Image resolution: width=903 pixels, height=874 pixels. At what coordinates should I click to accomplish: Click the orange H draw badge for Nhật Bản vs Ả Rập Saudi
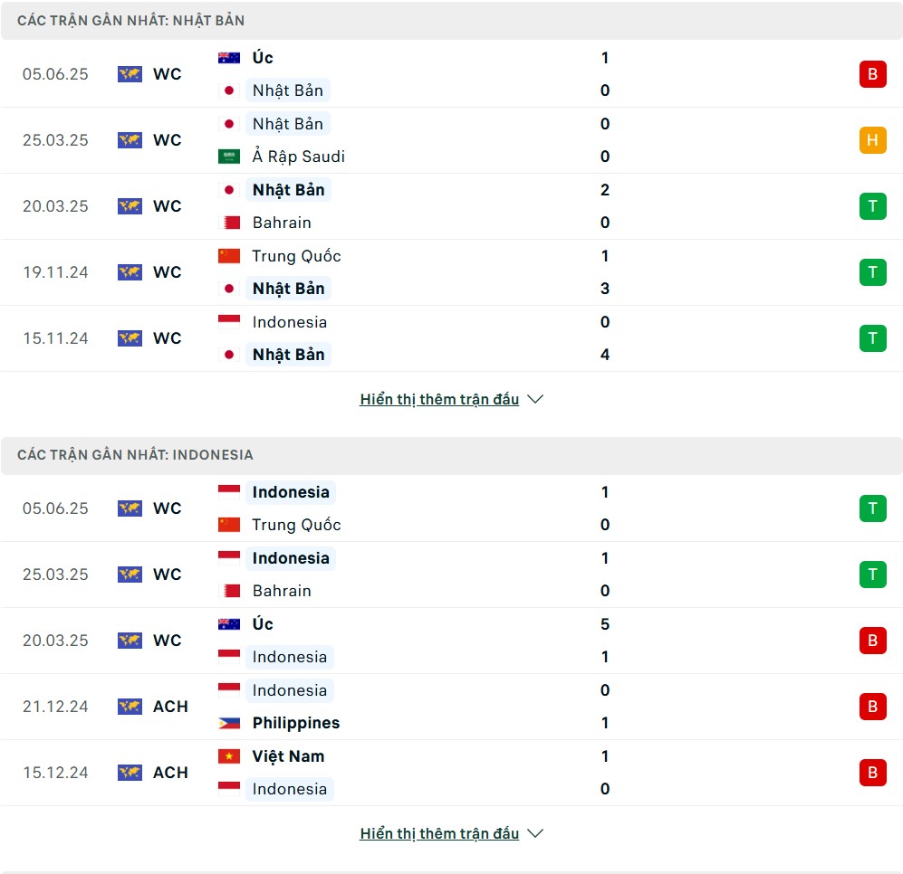click(x=872, y=140)
